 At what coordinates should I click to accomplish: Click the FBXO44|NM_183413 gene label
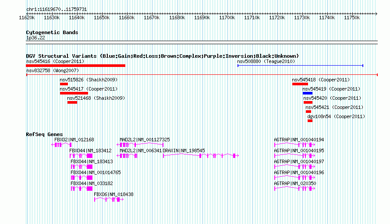[x=92, y=162]
